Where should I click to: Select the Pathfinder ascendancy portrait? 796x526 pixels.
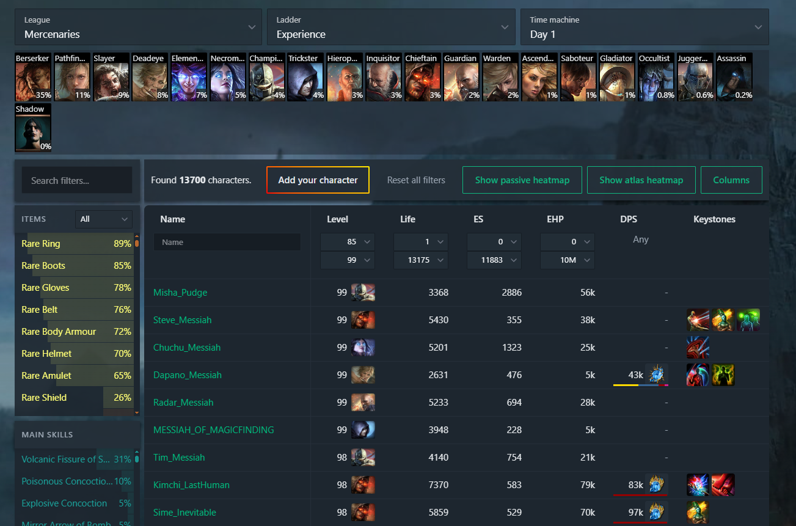[73, 77]
